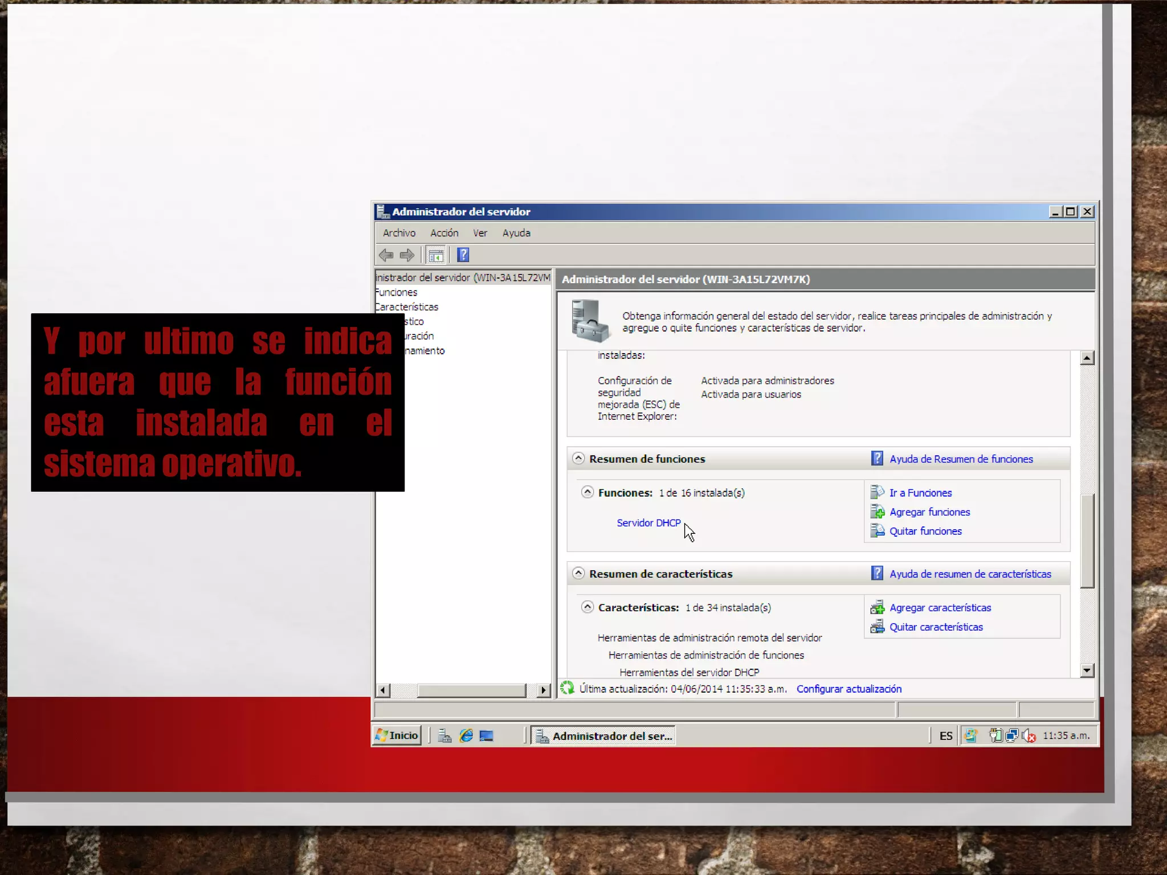Viewport: 1167px width, 875px height.
Task: Select Características in the left tree
Action: tap(407, 307)
